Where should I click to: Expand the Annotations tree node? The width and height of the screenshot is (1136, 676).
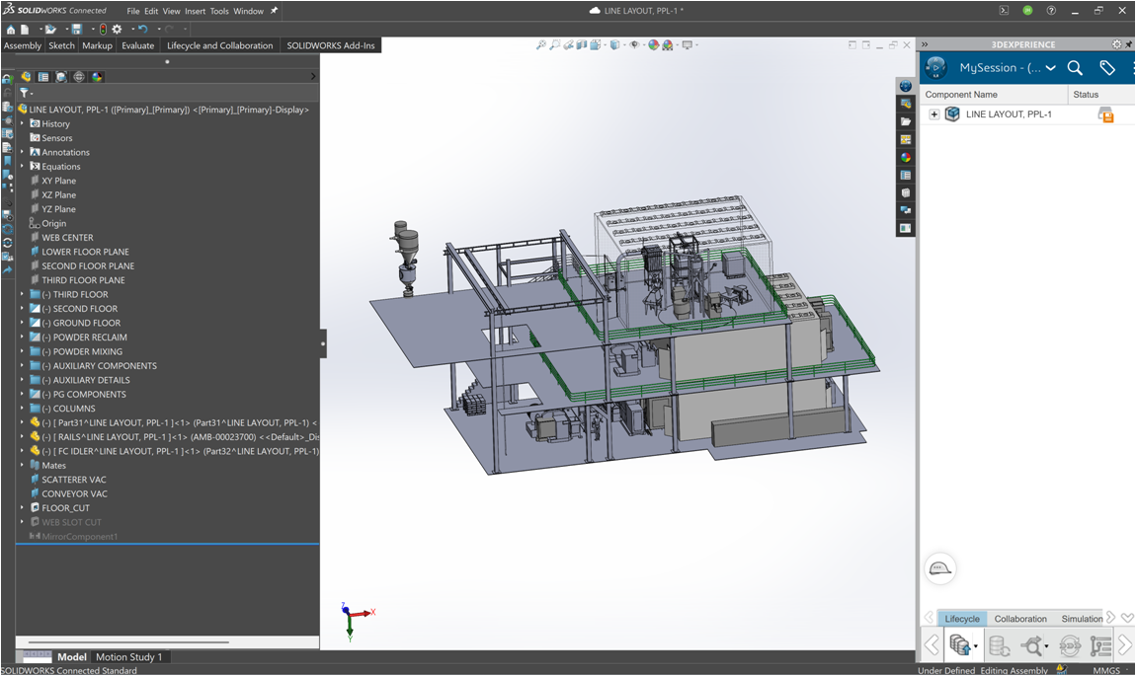point(20,151)
